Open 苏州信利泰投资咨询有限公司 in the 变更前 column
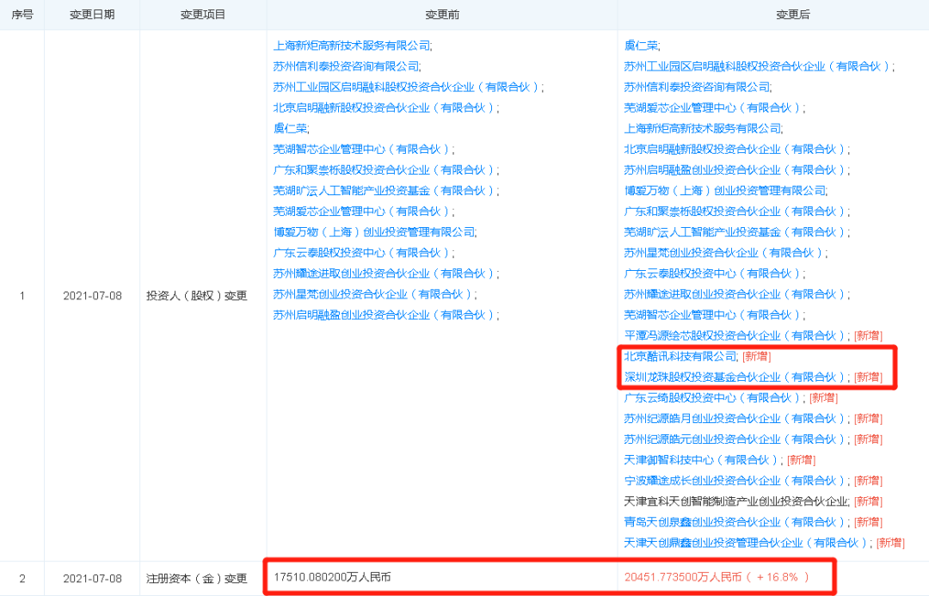The image size is (929, 596). 346,66
